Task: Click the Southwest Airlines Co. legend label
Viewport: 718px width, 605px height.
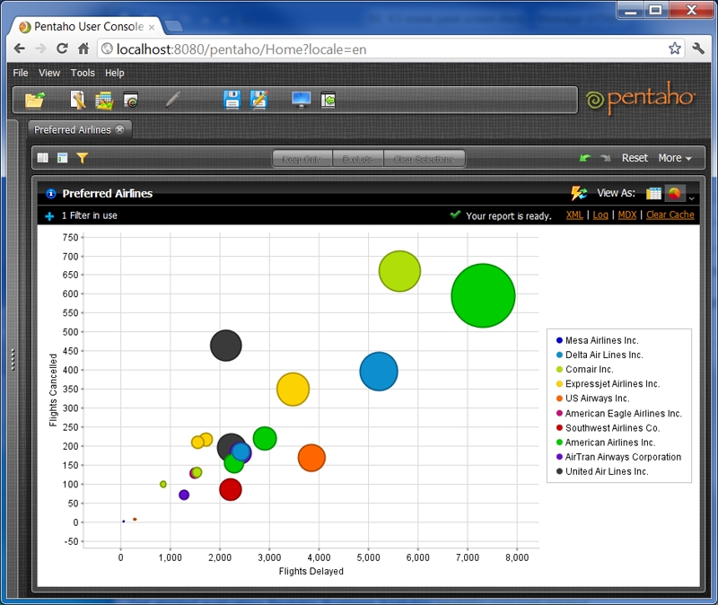Action: click(x=612, y=428)
